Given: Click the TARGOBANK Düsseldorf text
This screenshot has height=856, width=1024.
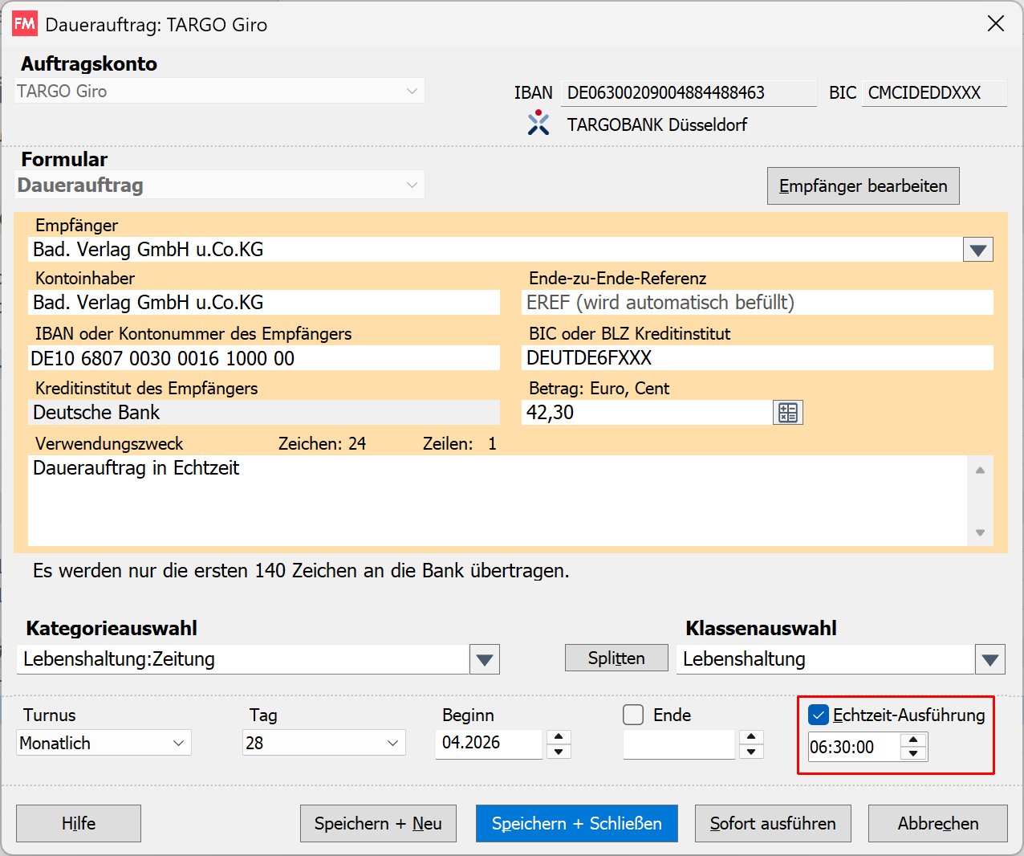Looking at the screenshot, I should click(657, 124).
